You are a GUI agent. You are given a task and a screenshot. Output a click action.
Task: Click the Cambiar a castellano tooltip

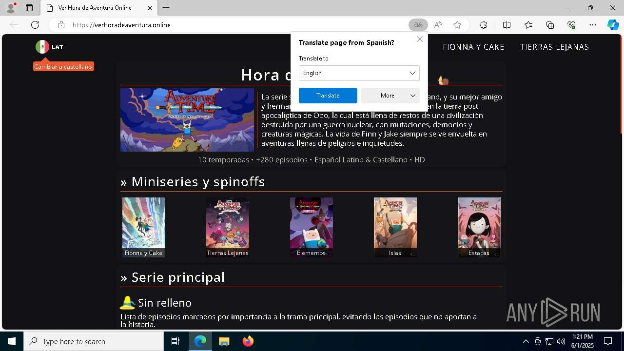[63, 66]
